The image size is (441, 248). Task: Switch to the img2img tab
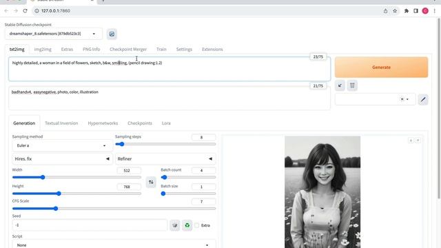[x=43, y=49]
